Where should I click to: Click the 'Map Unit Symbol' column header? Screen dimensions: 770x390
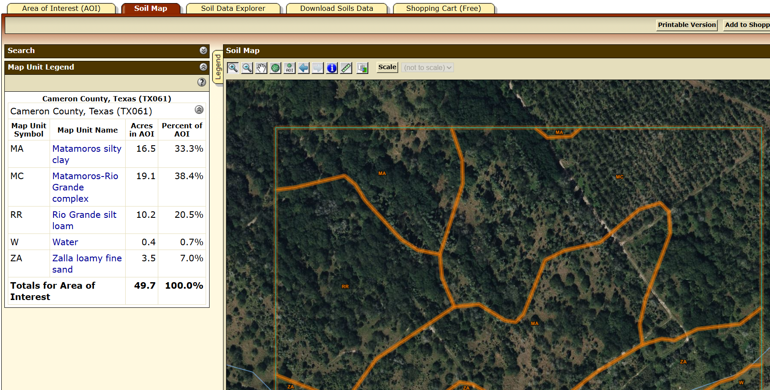[29, 130]
